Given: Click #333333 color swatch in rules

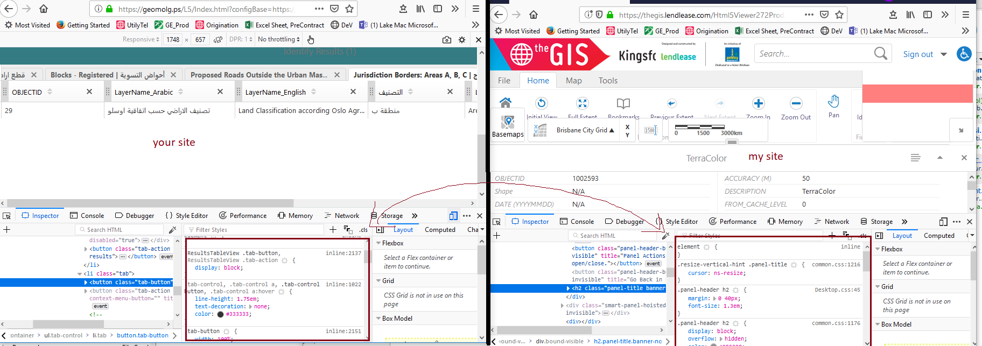Looking at the screenshot, I should 220,314.
